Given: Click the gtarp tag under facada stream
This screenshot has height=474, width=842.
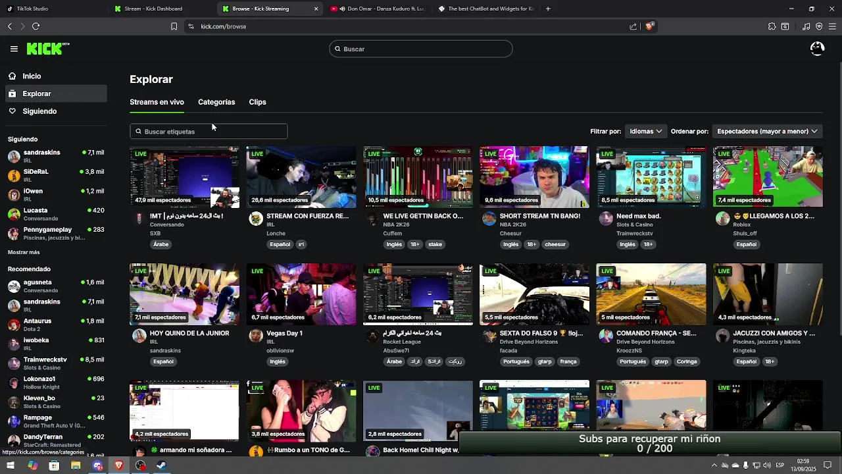Looking at the screenshot, I should pyautogui.click(x=545, y=361).
